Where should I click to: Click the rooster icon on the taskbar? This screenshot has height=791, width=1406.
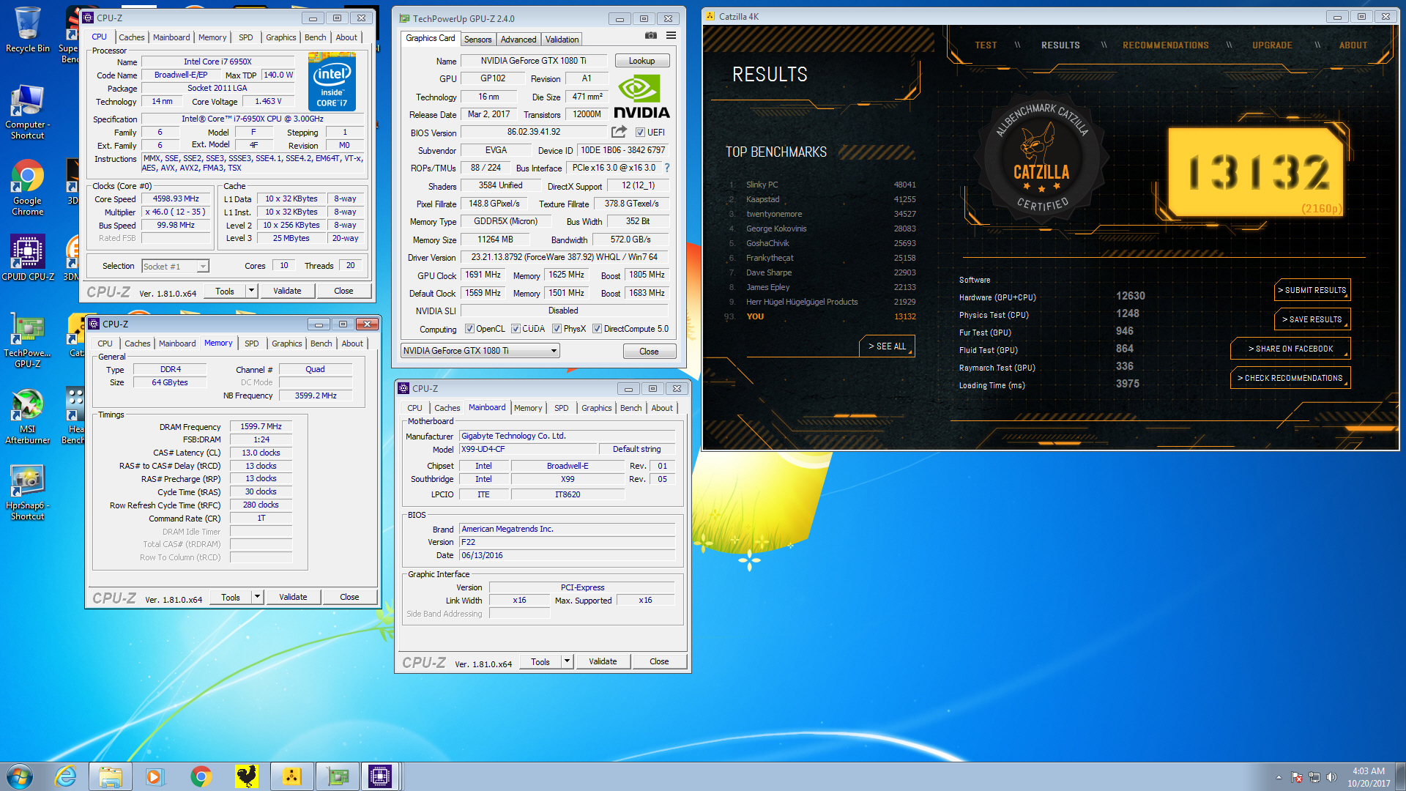247,776
